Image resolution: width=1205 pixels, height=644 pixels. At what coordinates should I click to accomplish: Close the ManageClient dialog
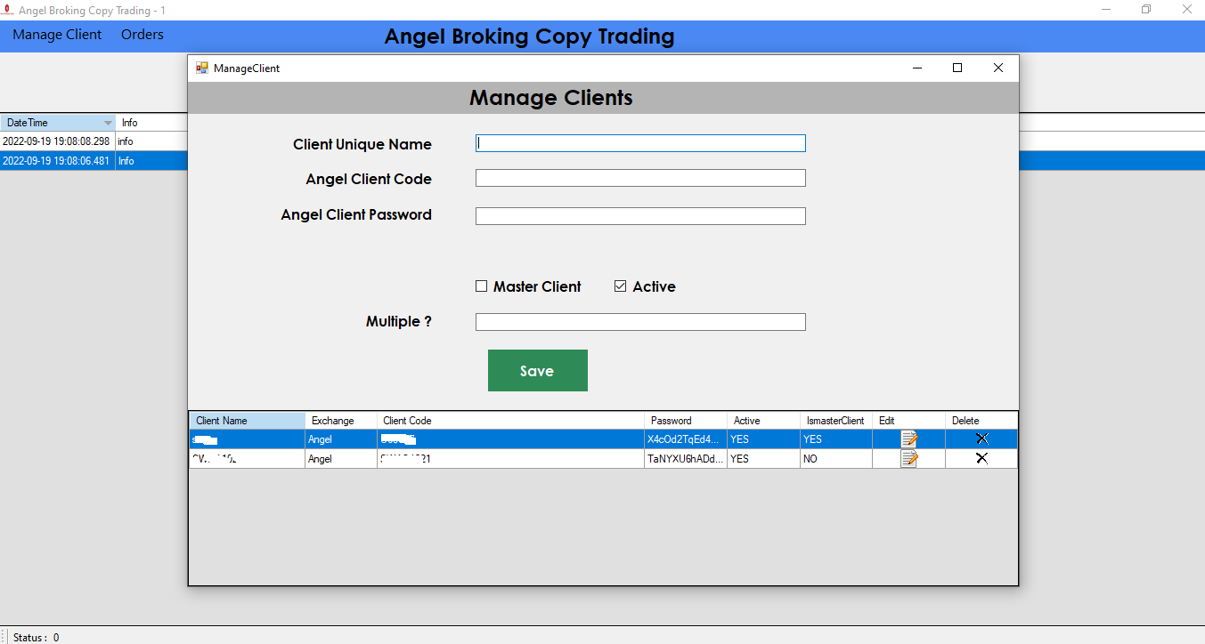click(x=998, y=68)
